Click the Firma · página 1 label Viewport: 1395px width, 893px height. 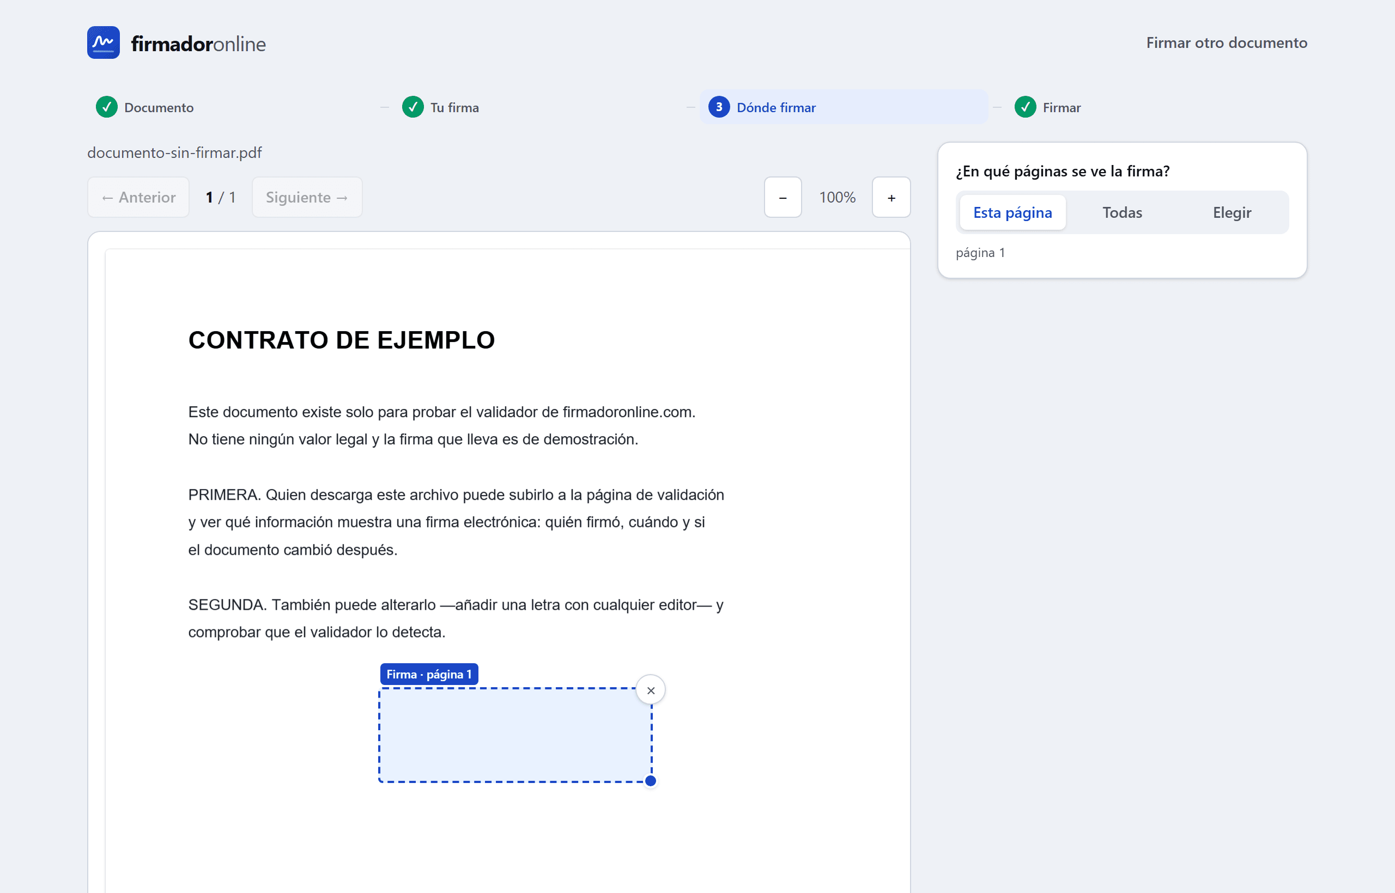coord(429,675)
